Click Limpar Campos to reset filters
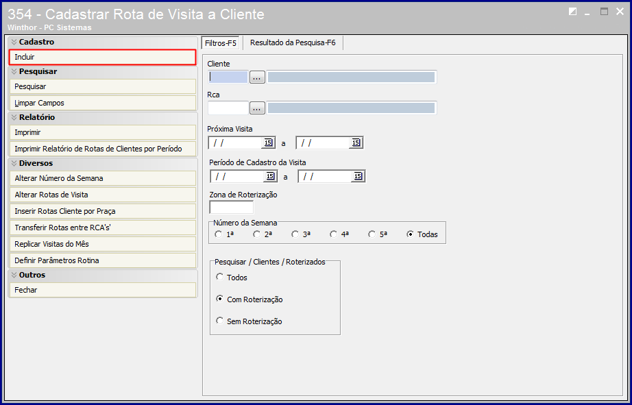The width and height of the screenshot is (632, 405). coord(102,103)
